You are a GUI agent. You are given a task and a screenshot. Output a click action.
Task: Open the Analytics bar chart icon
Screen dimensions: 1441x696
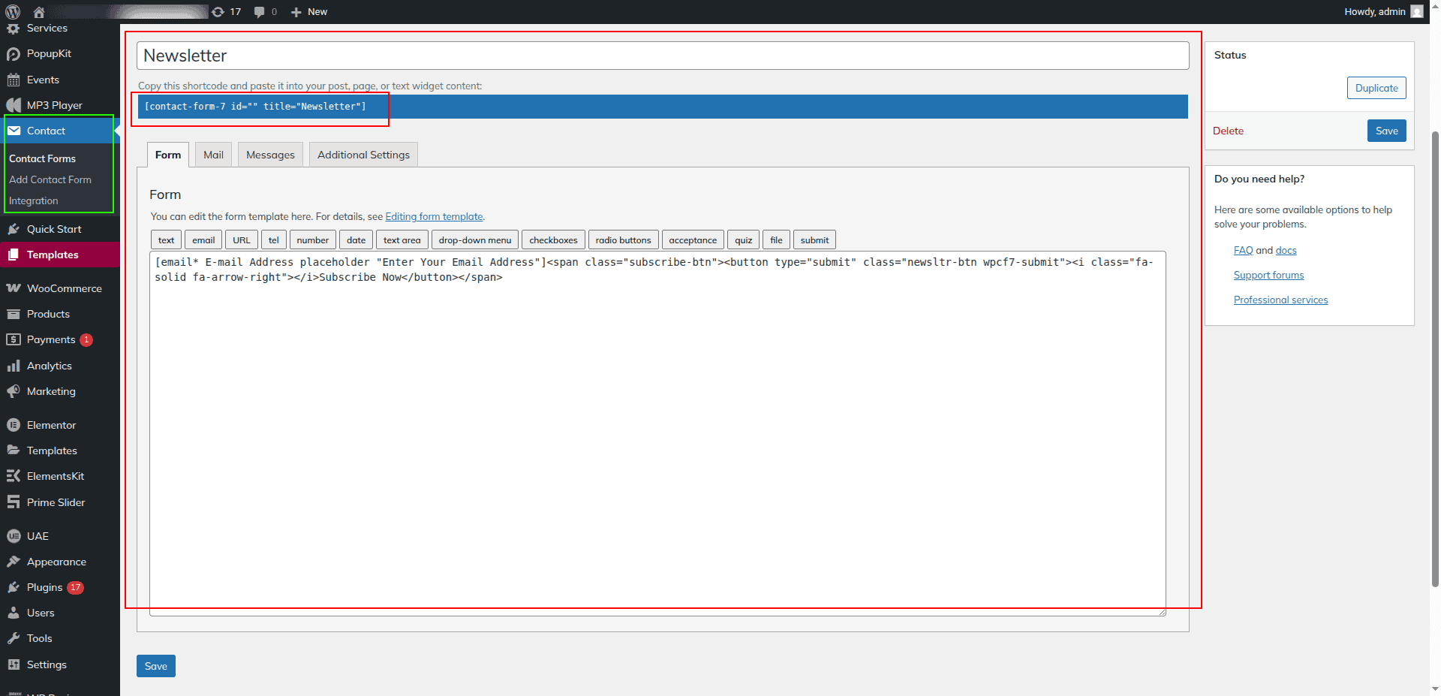[x=14, y=366]
